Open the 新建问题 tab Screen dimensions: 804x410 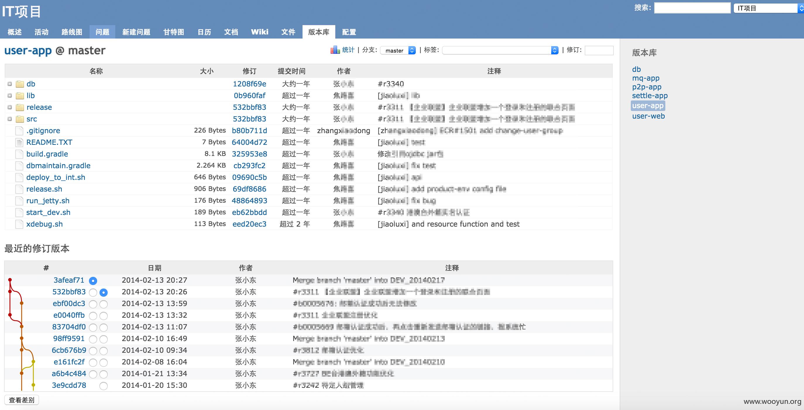(x=136, y=32)
